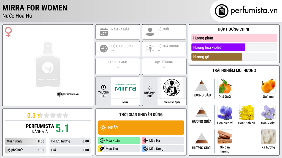Click the Quả Quýt mandarin image
The image size is (282, 158).
coord(225,86)
